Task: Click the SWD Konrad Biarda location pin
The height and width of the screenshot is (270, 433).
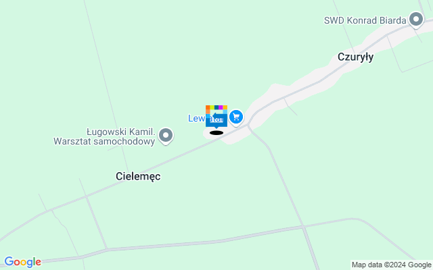Action: point(416,20)
